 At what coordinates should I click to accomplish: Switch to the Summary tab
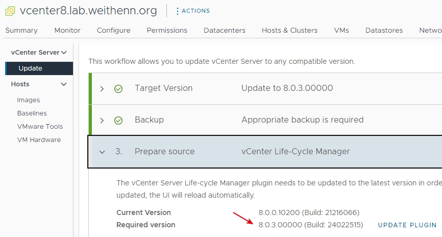21,30
